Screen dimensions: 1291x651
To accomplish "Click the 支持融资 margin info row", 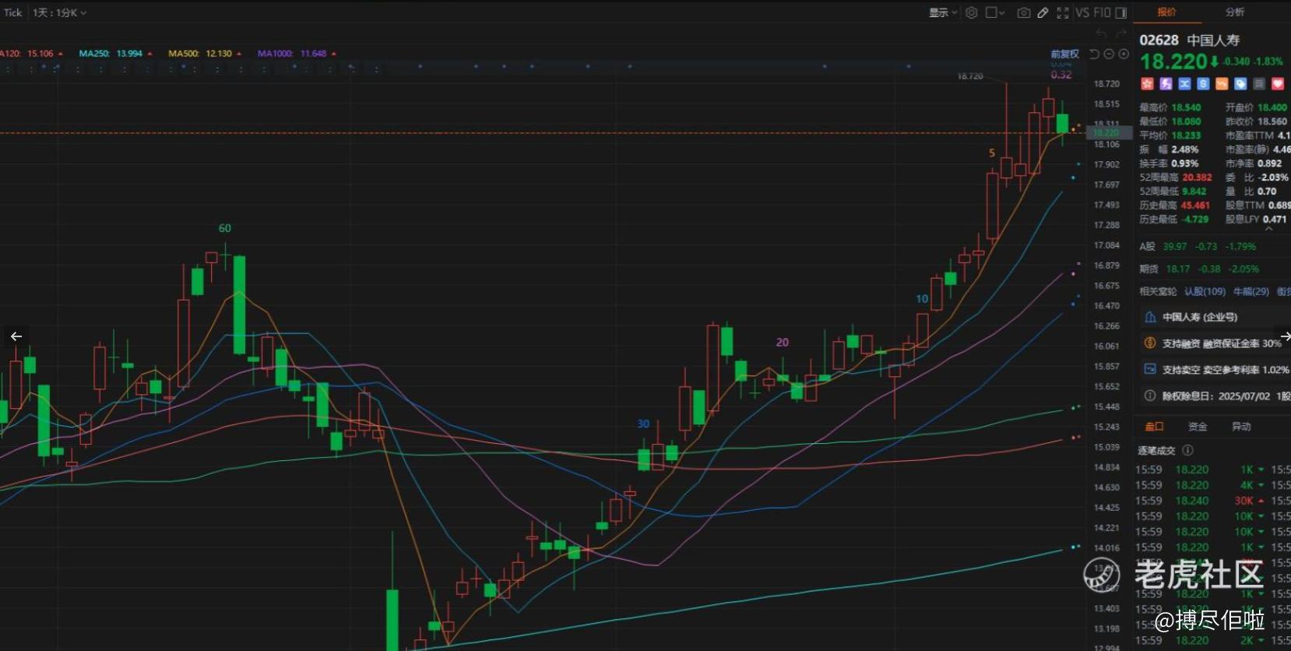I will [x=1215, y=343].
